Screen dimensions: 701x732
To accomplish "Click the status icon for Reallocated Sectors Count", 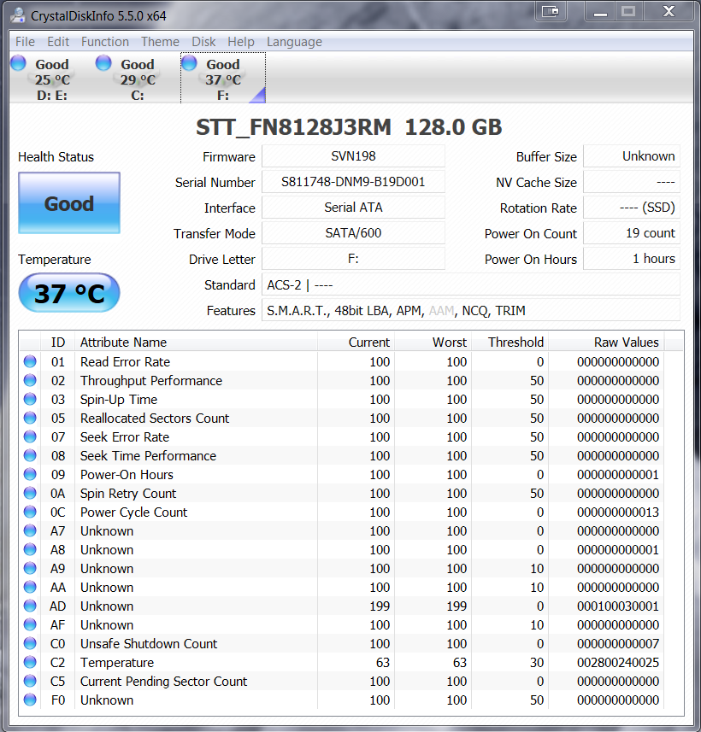I will [x=30, y=419].
